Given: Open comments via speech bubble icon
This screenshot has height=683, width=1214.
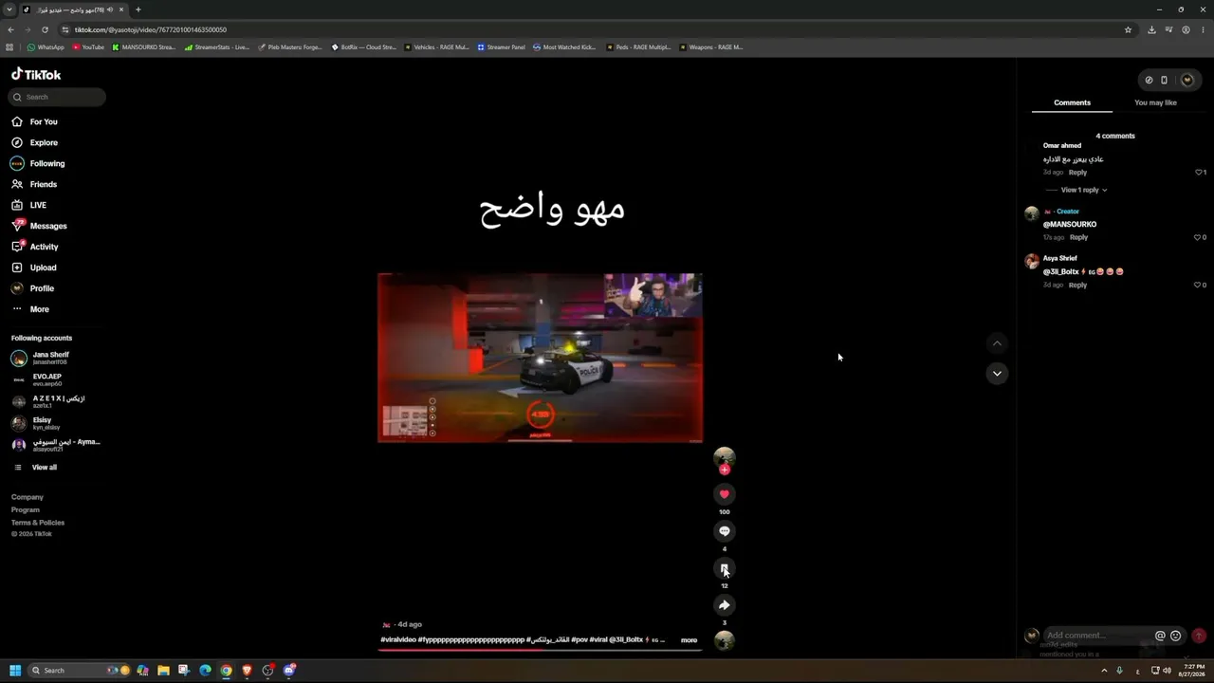Looking at the screenshot, I should tap(725, 531).
